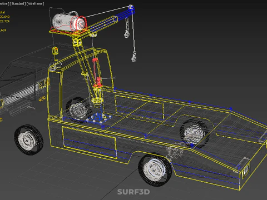The image size is (267, 200).
Task: Open the [Wireframe] viewport display menu
Action: (35, 4)
